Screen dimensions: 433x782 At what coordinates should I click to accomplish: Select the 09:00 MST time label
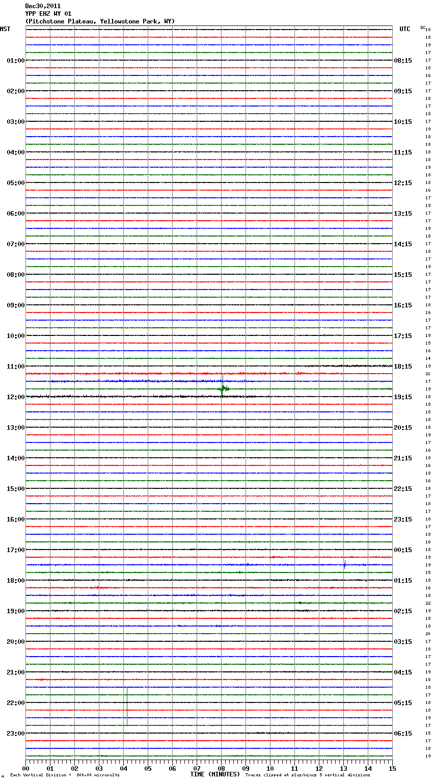point(15,305)
